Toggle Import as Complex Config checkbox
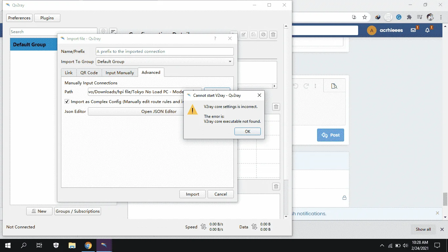 pyautogui.click(x=67, y=102)
